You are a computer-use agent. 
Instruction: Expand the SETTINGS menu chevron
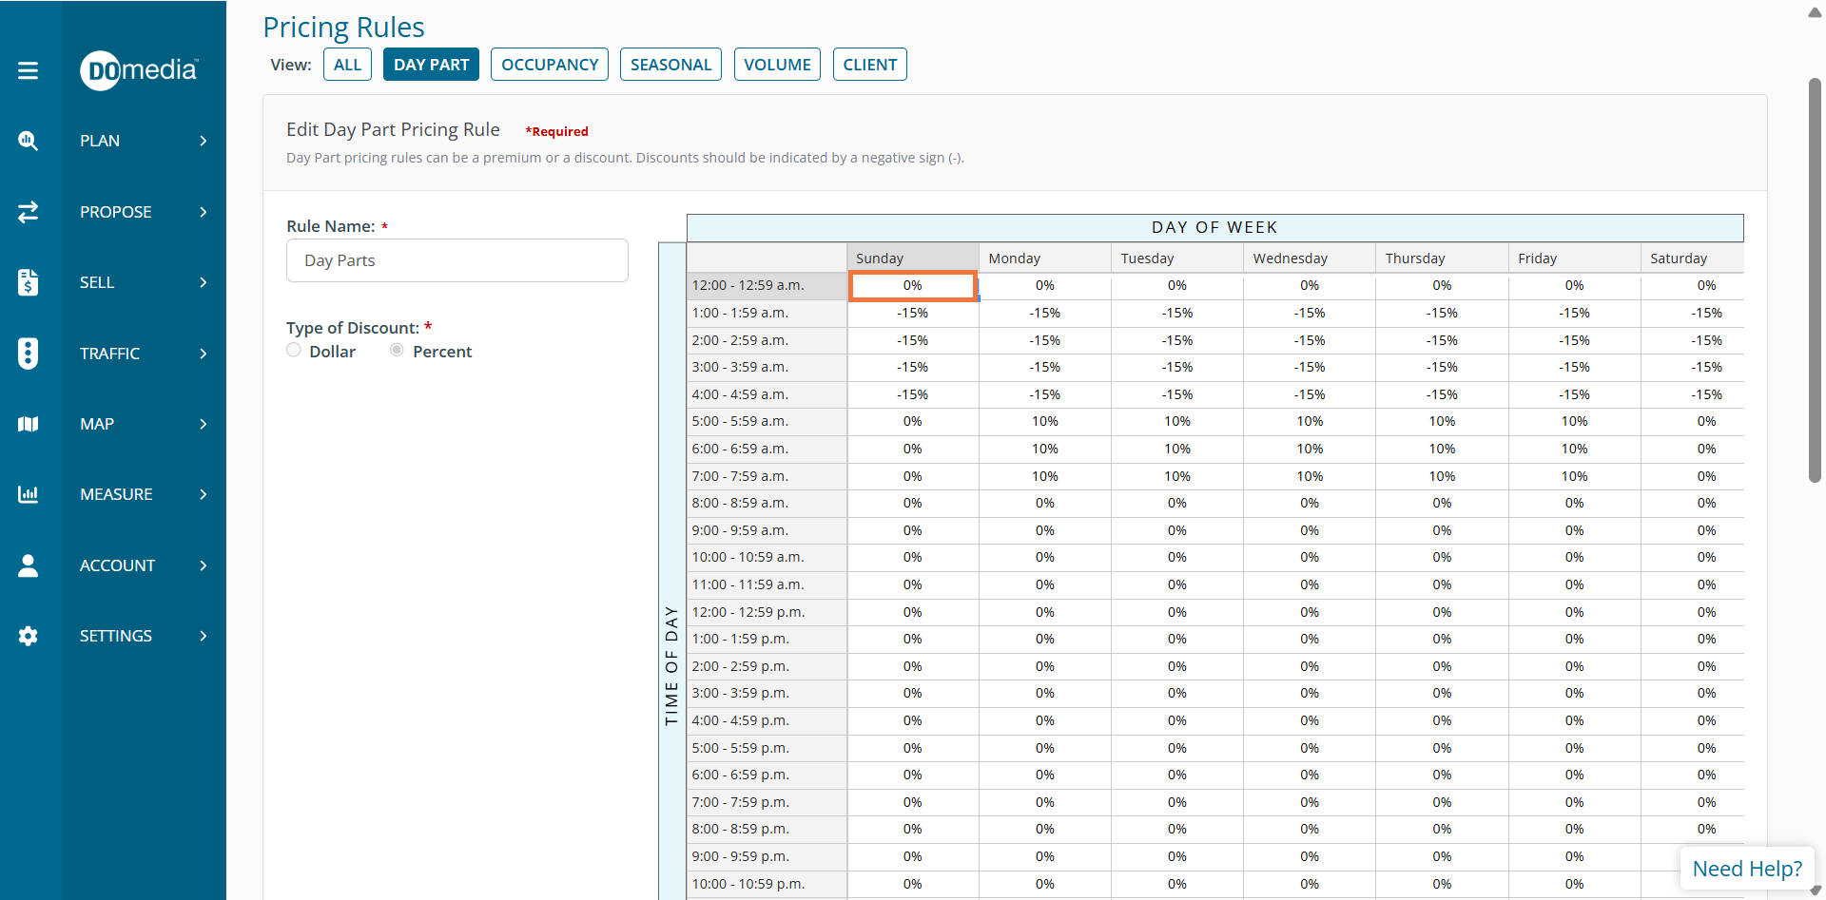(x=203, y=636)
